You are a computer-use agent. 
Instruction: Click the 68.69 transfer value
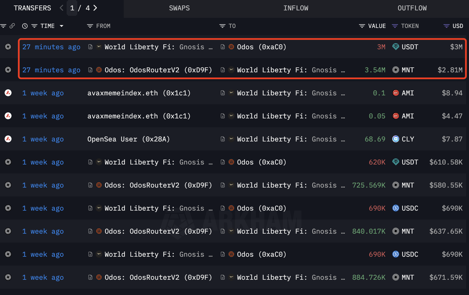point(375,139)
